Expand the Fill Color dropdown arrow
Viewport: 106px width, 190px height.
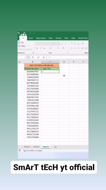point(60,48)
